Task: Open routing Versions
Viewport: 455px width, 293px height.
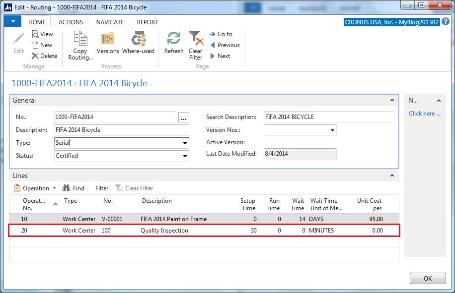Action: pyautogui.click(x=108, y=43)
